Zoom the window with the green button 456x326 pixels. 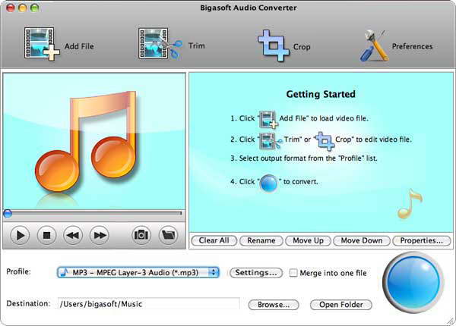coord(35,8)
